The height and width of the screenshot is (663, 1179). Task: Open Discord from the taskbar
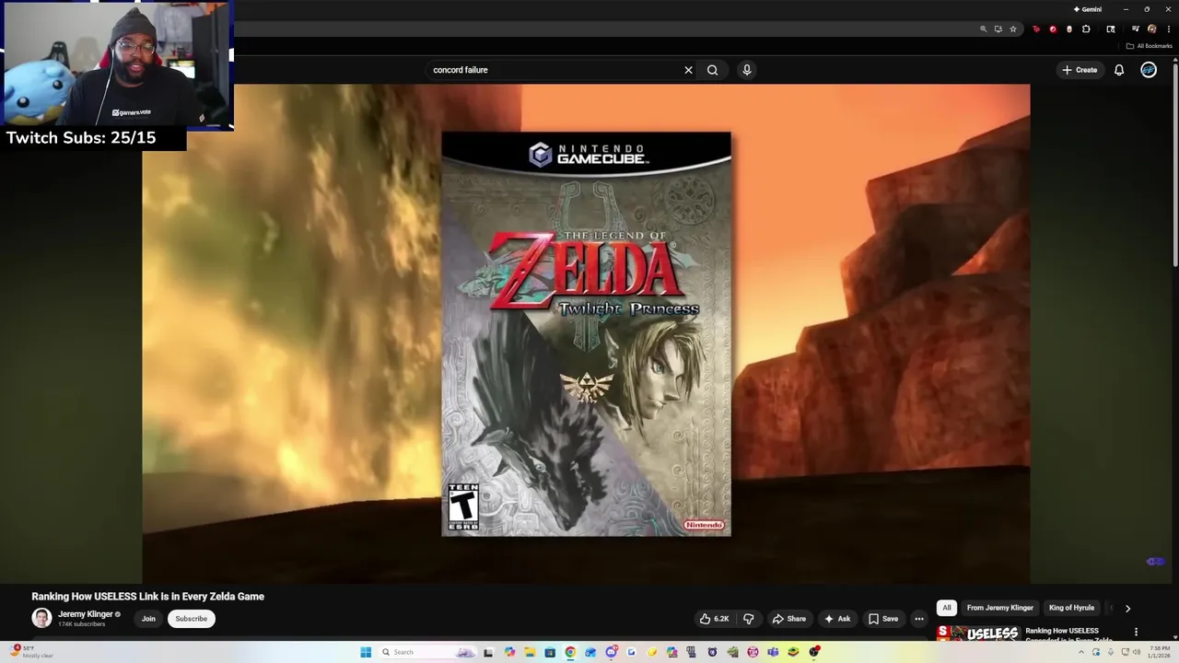point(612,652)
